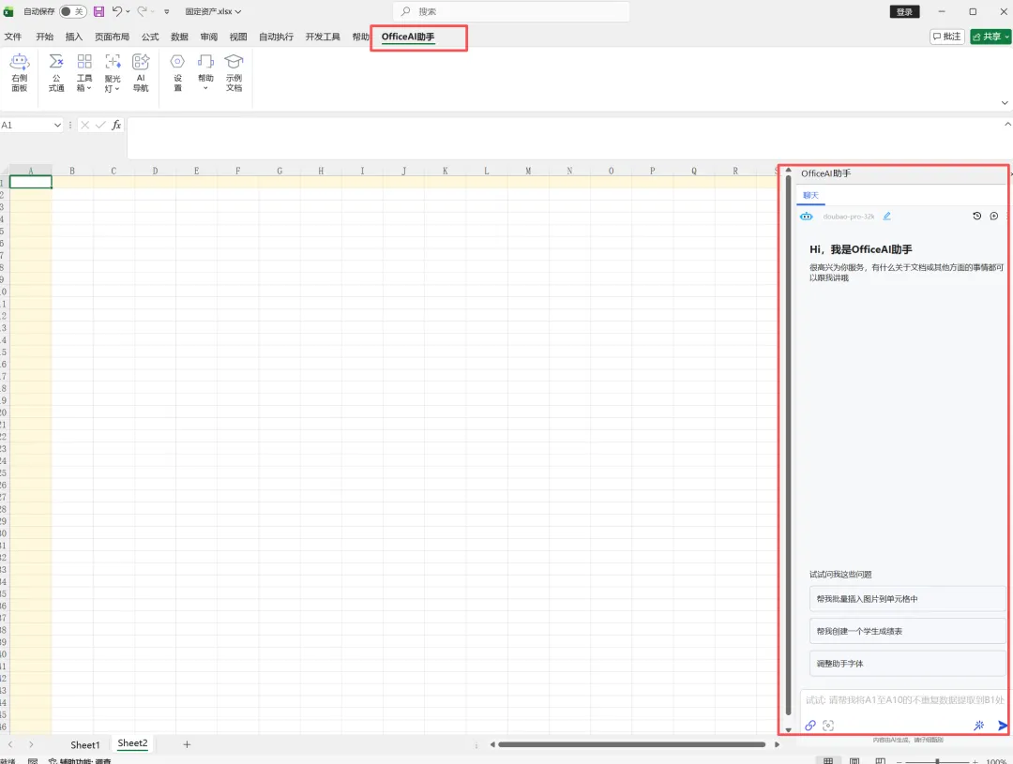Viewport: 1013px width, 764px height.
Task: Open 示例文档 sample document
Action: 234,72
